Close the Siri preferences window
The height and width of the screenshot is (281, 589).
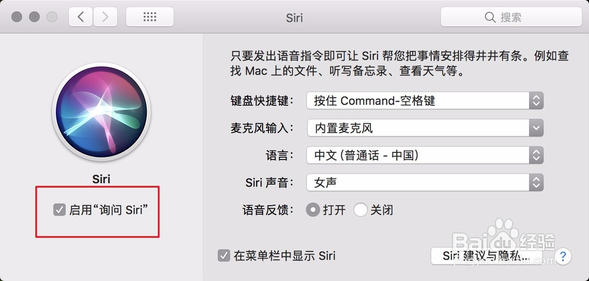point(17,17)
